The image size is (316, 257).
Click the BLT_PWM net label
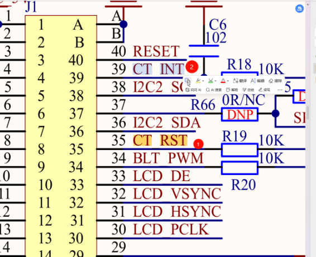(x=168, y=158)
